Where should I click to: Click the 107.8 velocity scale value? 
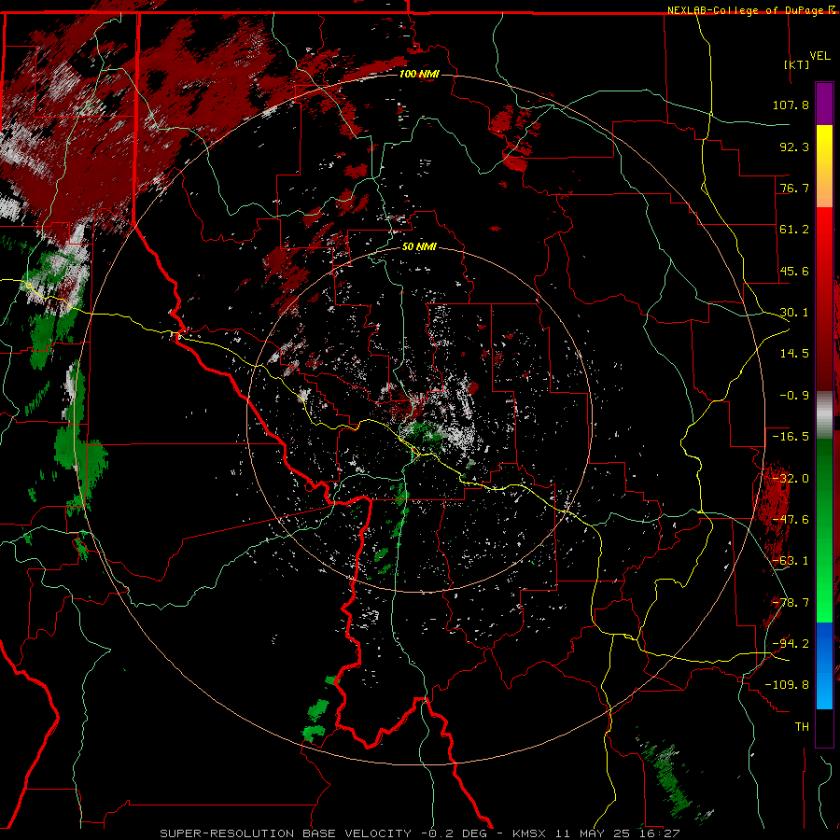tap(791, 105)
